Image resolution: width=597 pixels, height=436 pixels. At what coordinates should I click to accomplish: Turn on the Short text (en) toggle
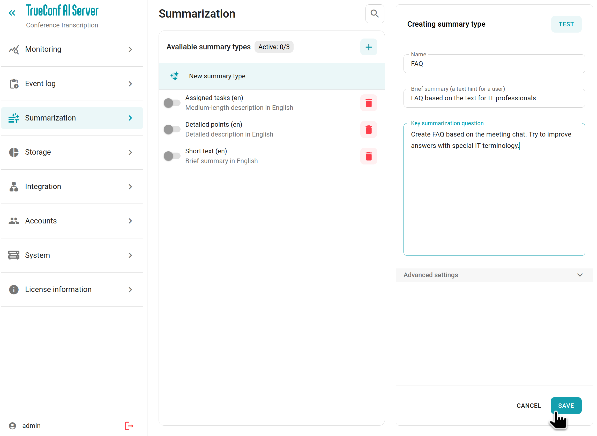click(172, 156)
